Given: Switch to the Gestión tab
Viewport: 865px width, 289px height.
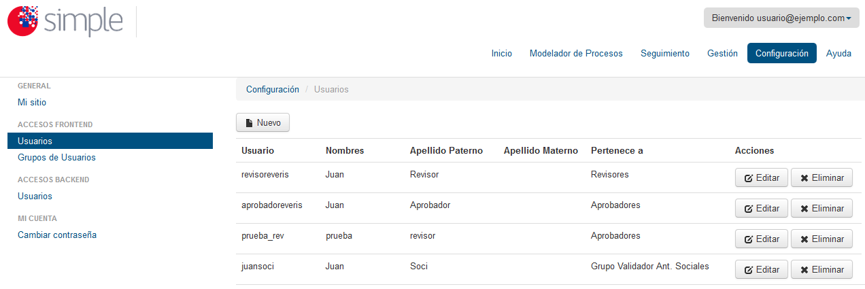Looking at the screenshot, I should (x=722, y=53).
